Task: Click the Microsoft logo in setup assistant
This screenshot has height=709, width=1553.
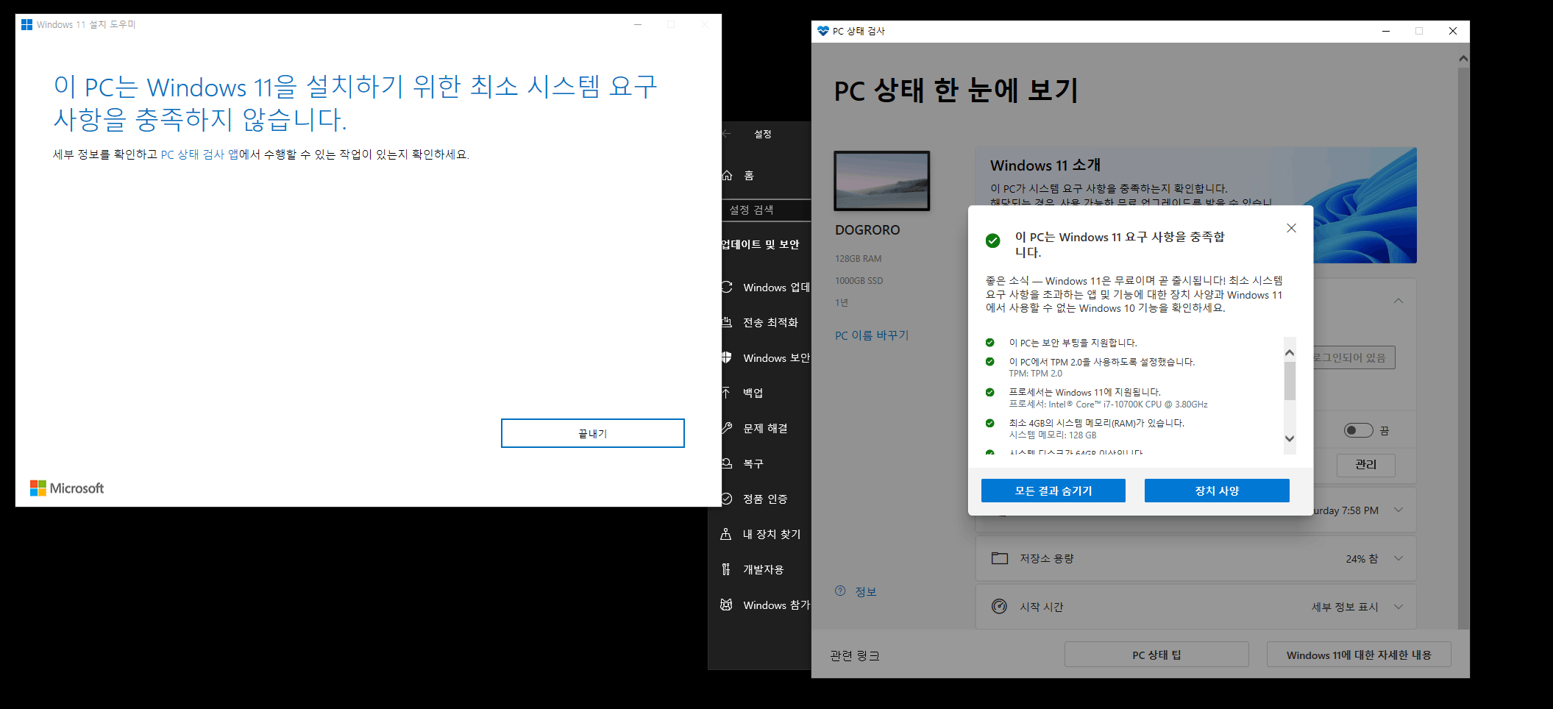Action: pyautogui.click(x=67, y=488)
